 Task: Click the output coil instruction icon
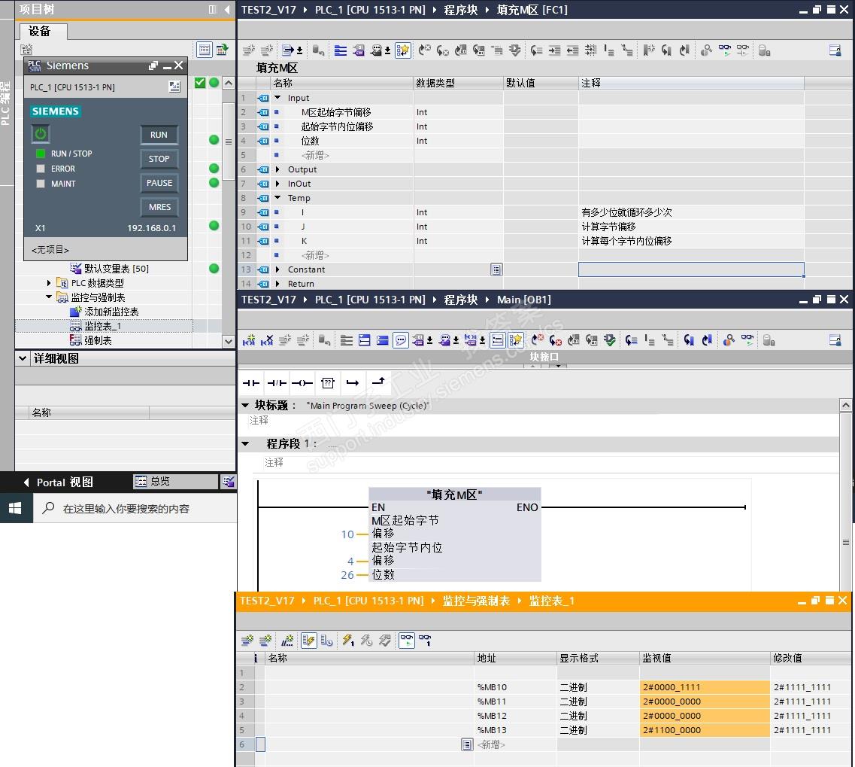(302, 383)
